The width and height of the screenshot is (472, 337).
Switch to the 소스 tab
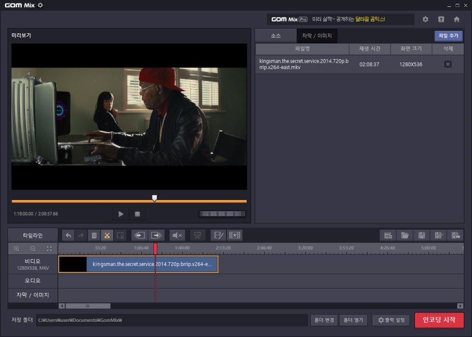click(276, 36)
